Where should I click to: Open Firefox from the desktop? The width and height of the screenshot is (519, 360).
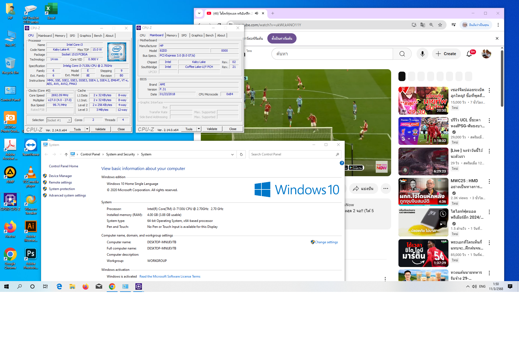pyautogui.click(x=10, y=229)
